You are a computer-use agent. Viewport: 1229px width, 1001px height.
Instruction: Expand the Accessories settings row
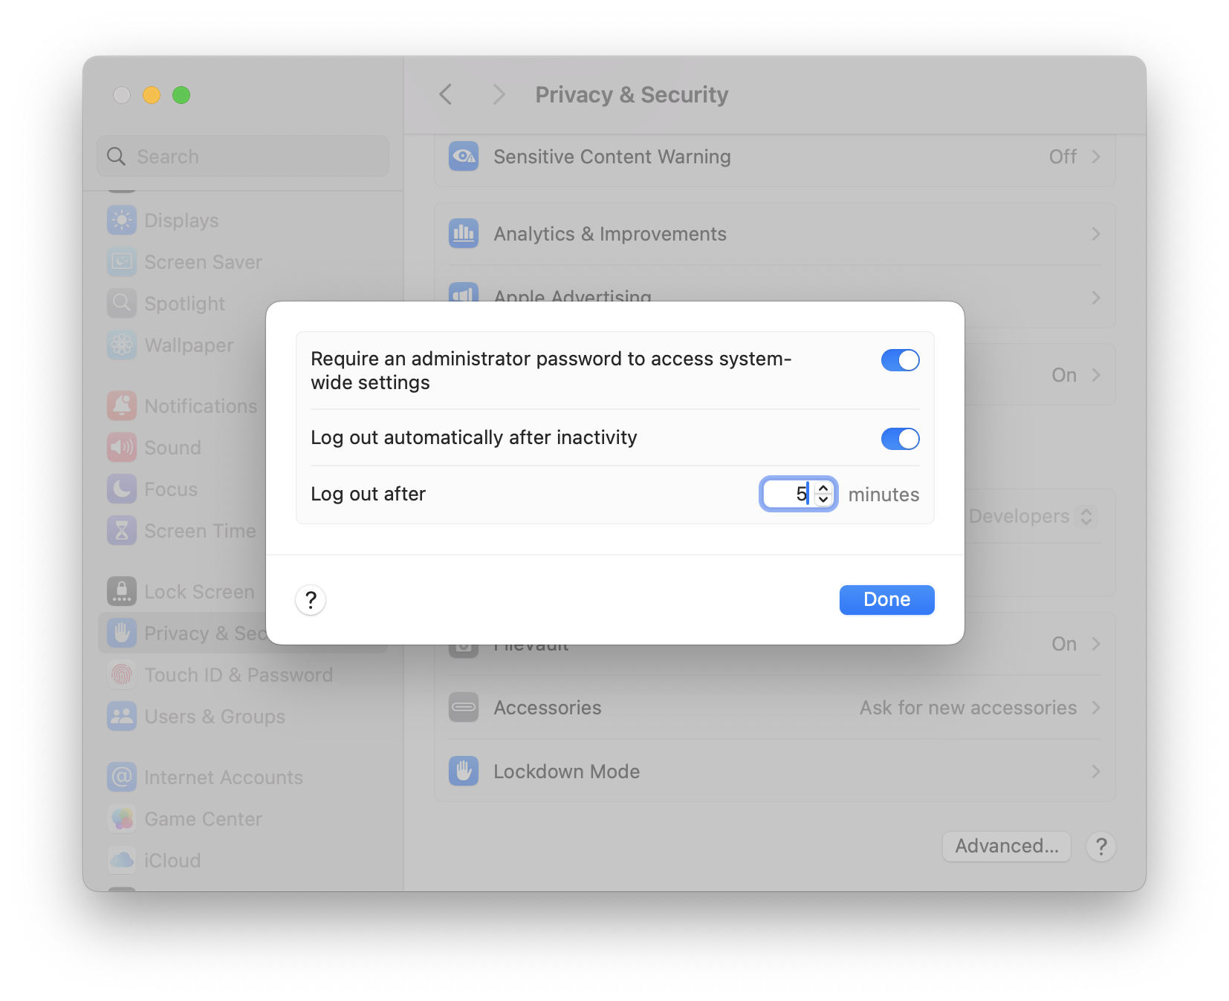pos(1095,708)
